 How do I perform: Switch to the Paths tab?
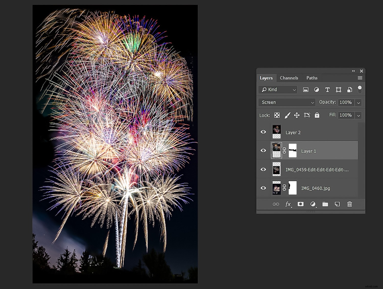click(x=312, y=78)
